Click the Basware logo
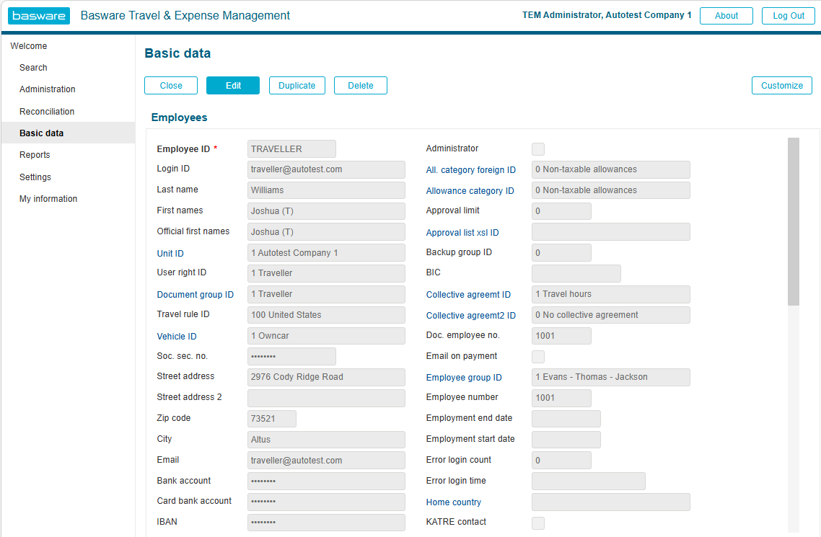The width and height of the screenshot is (821, 537). [x=39, y=16]
